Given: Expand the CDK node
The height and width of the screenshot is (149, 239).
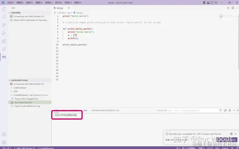Looking at the screenshot, I should pyautogui.click(x=11, y=91).
